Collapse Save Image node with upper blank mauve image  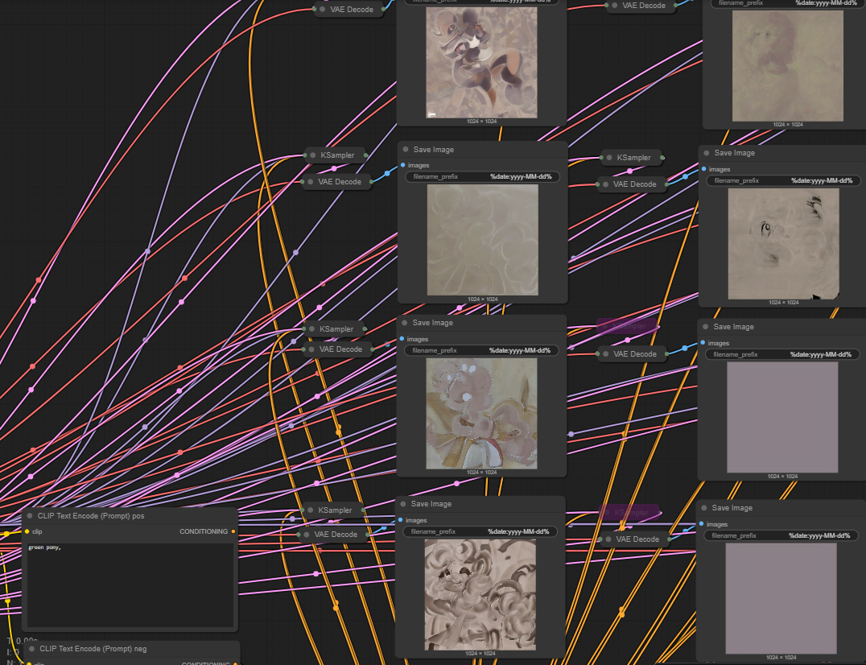pyautogui.click(x=706, y=327)
